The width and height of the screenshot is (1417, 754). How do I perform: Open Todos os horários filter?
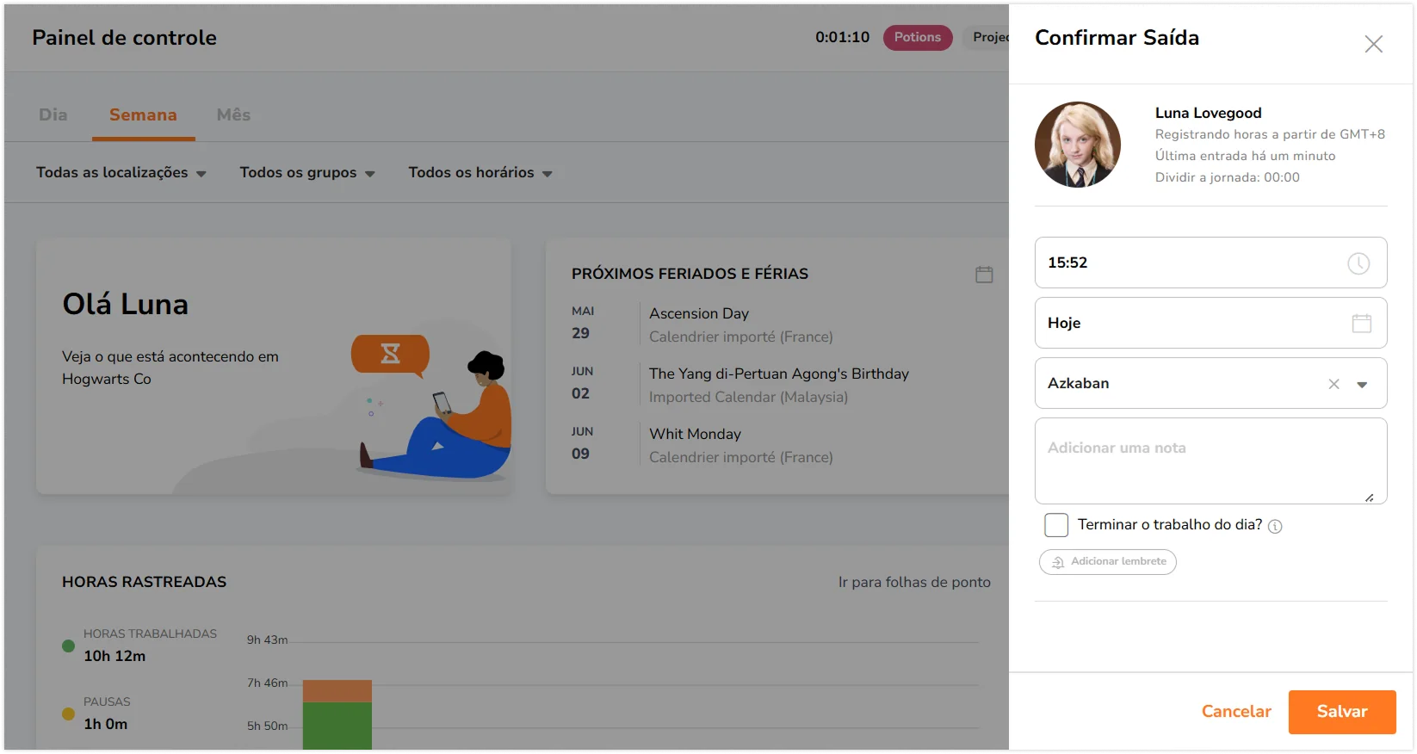pos(480,172)
